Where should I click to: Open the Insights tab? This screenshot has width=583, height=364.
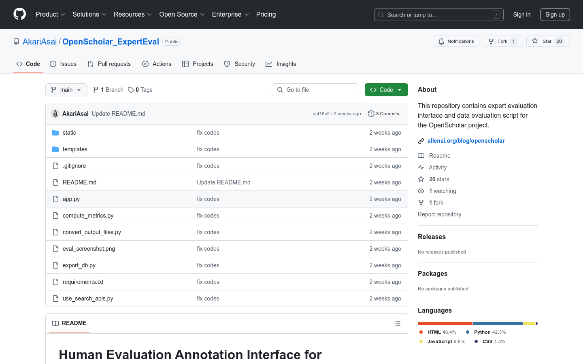[281, 63]
